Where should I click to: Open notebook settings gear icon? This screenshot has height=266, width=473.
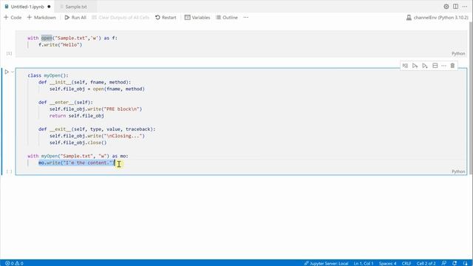click(x=446, y=7)
